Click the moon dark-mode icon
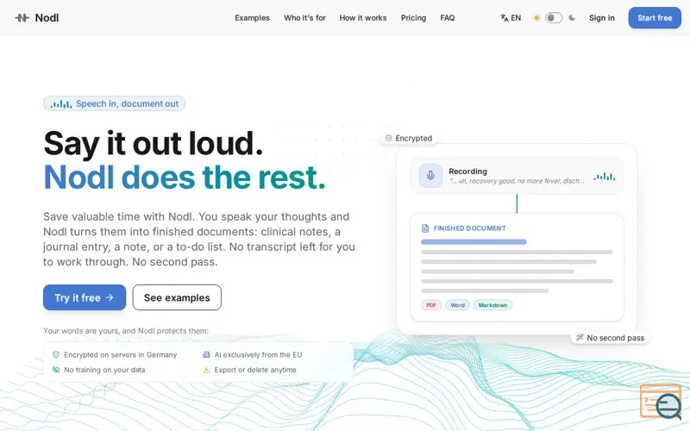690x431 pixels. tap(572, 18)
